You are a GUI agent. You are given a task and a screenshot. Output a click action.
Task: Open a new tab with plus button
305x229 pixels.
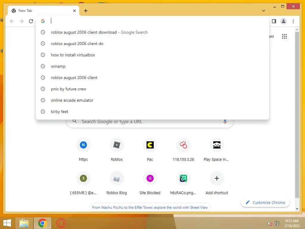click(85, 11)
